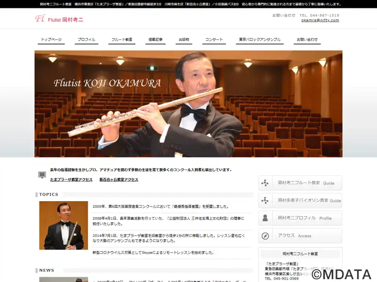Click the person icon beside 岡村考二プロフィール

(265, 218)
